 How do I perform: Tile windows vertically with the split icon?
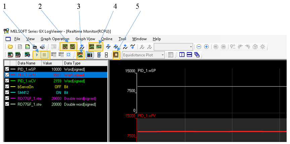[x=182, y=55]
